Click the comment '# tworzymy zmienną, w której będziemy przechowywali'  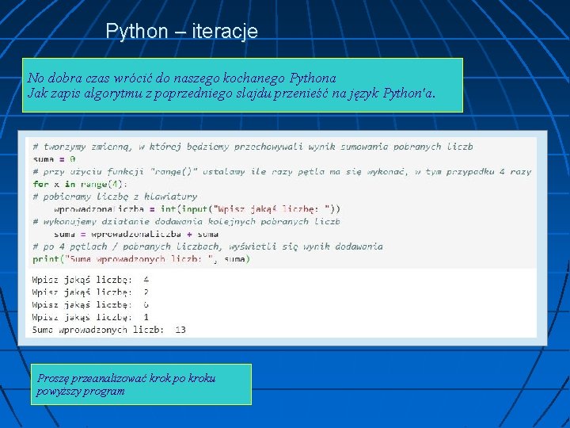[253, 147]
